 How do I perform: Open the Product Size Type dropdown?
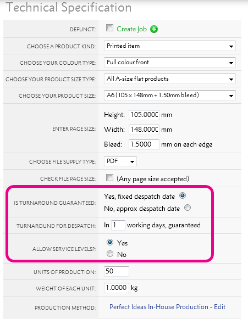coord(170,79)
